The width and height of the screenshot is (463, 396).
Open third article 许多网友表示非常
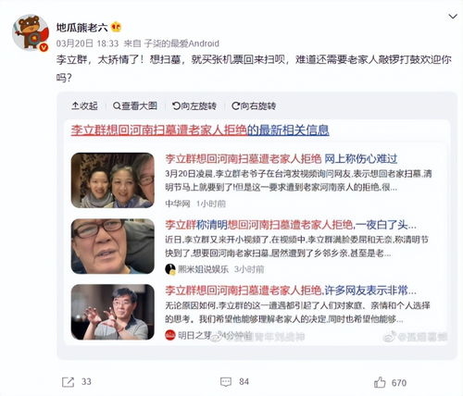[291, 291]
